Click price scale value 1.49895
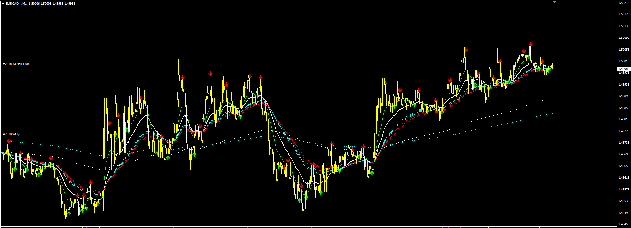This screenshot has width=631, height=228. 624,96
